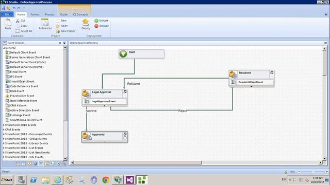Click the Resubmit activity icon
The image size is (330, 185).
[x=233, y=75]
